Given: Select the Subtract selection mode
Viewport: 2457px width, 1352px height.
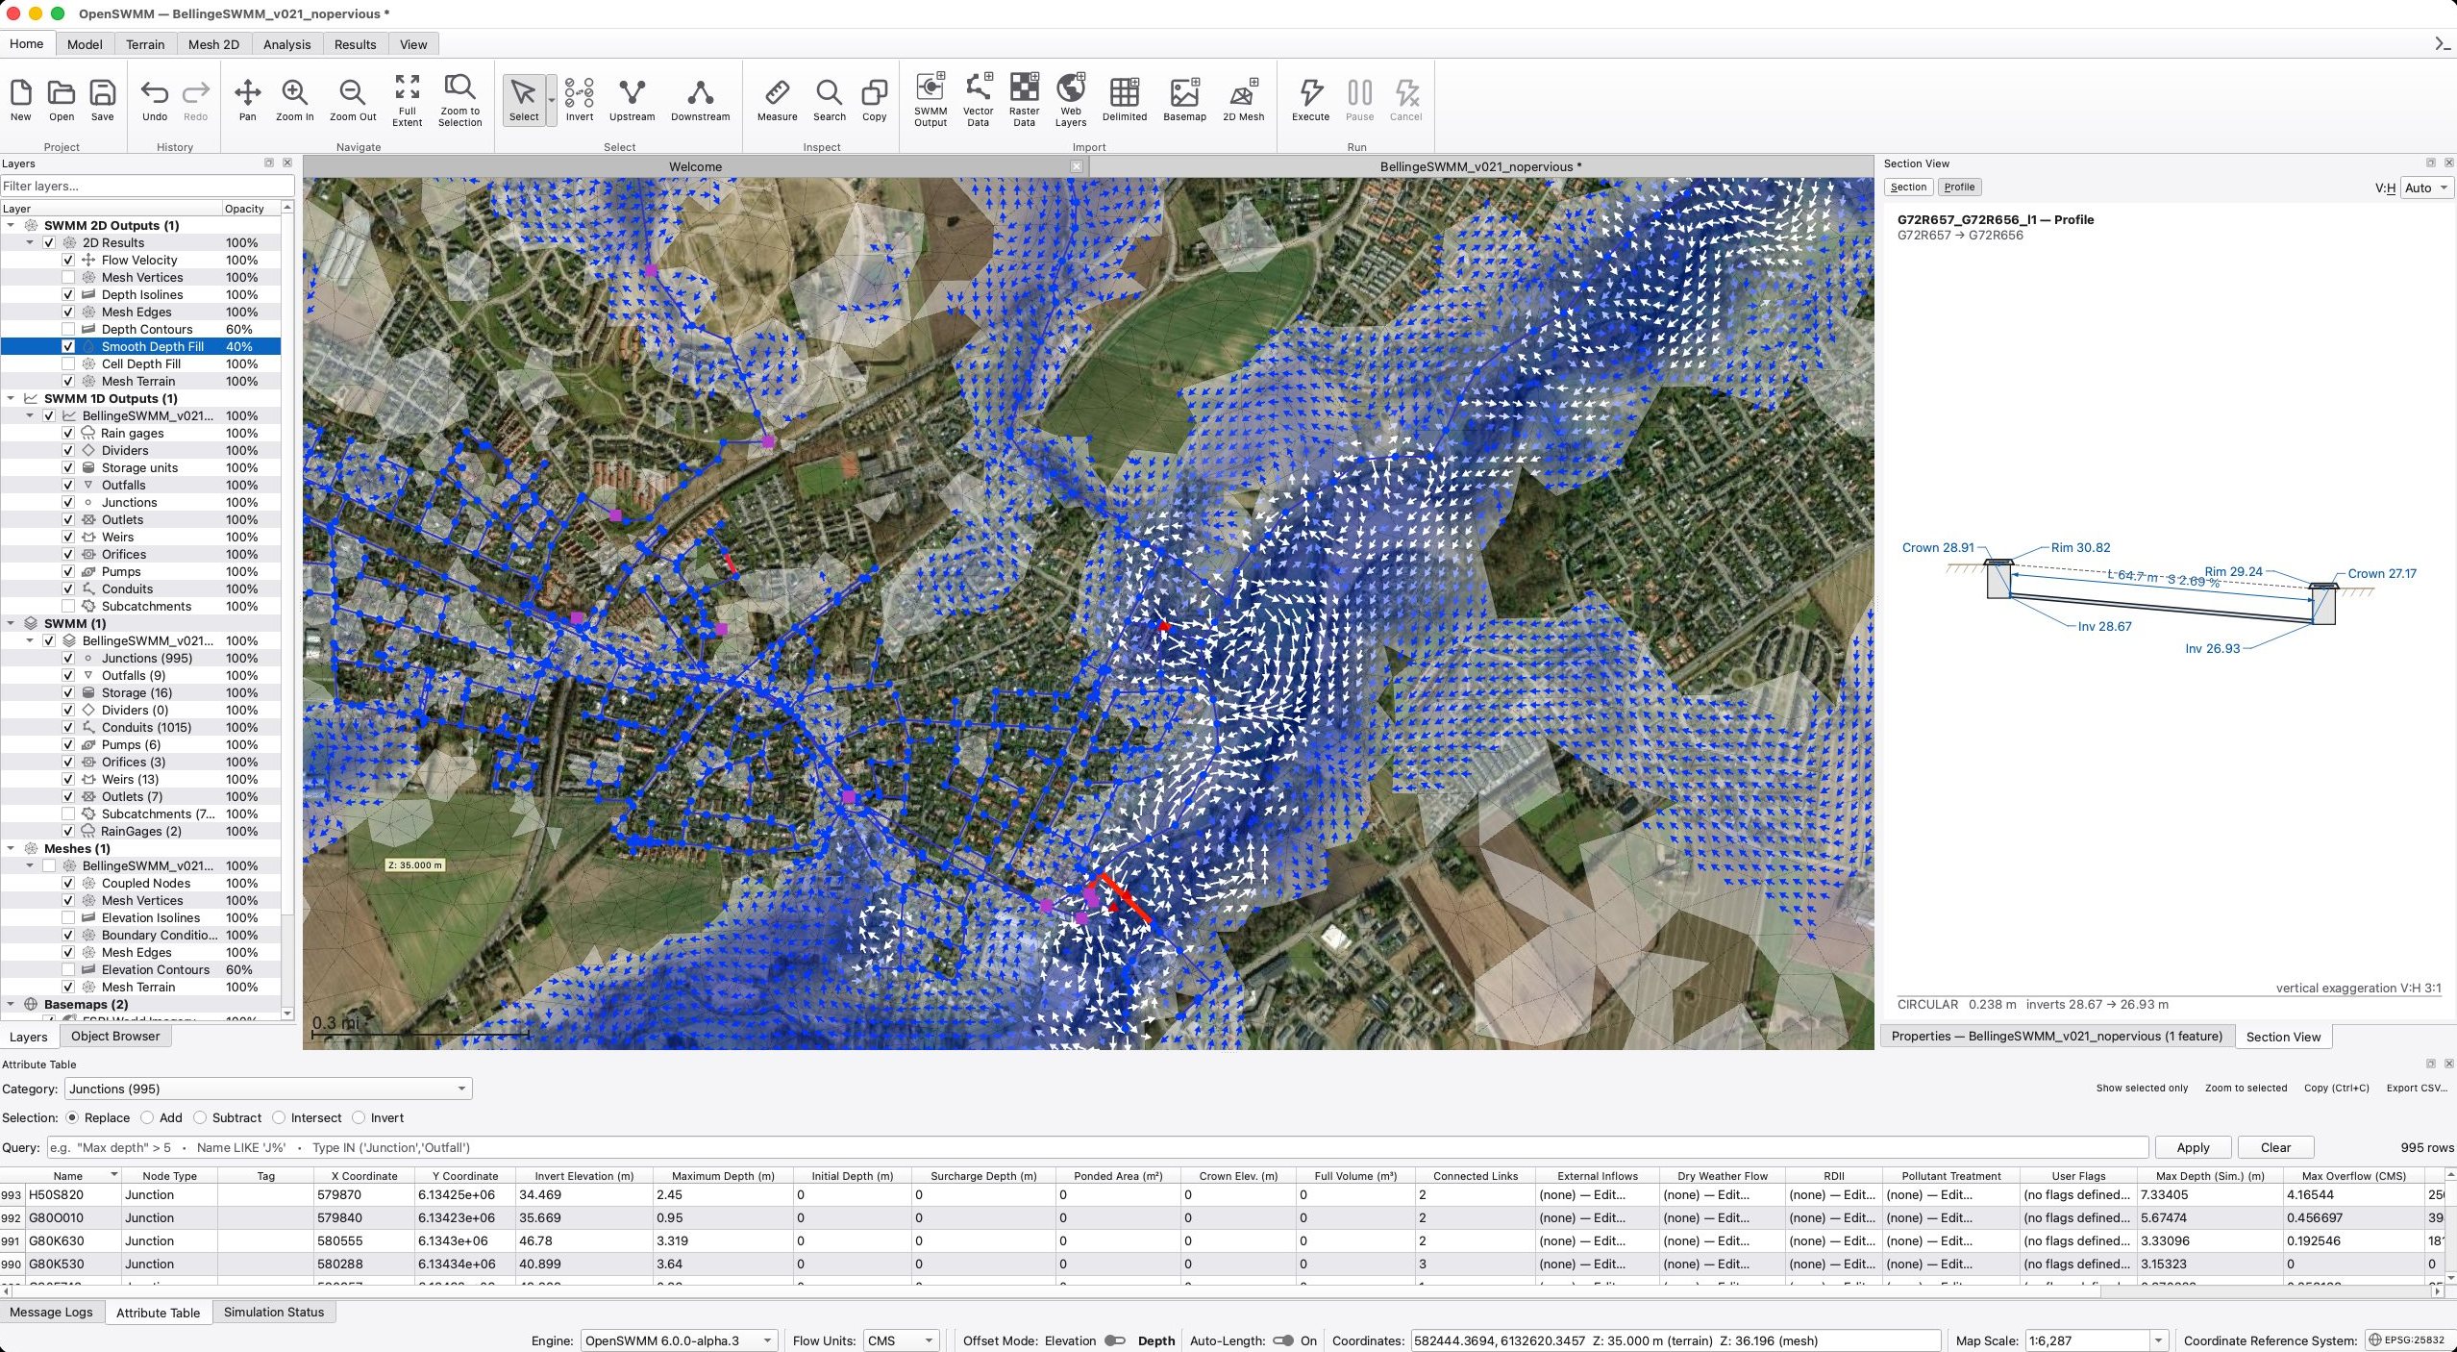Looking at the screenshot, I should point(200,1117).
